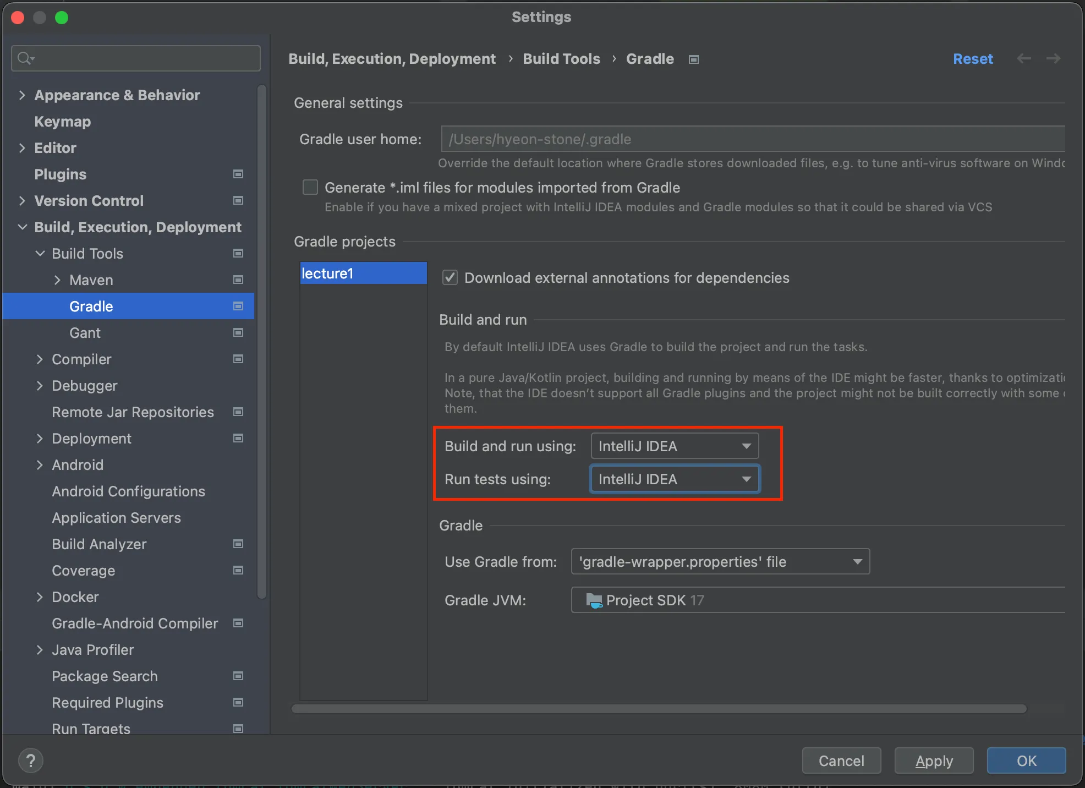1085x788 pixels.
Task: Select Keymap in the settings tree
Action: click(62, 122)
